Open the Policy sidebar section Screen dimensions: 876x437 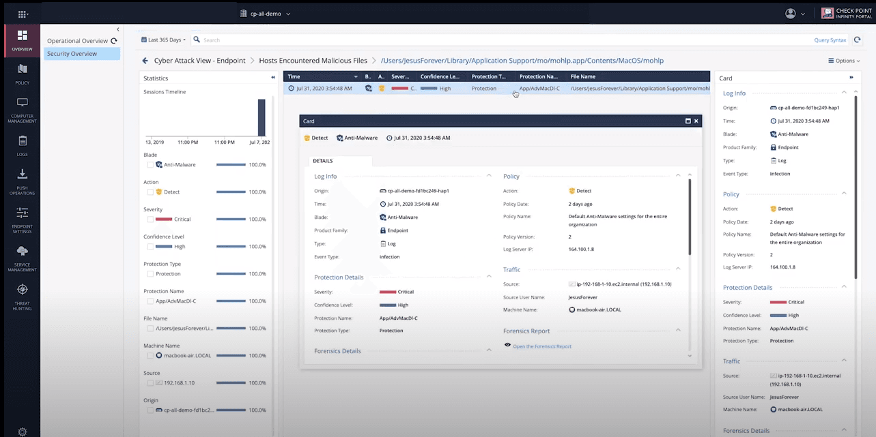[x=22, y=74]
